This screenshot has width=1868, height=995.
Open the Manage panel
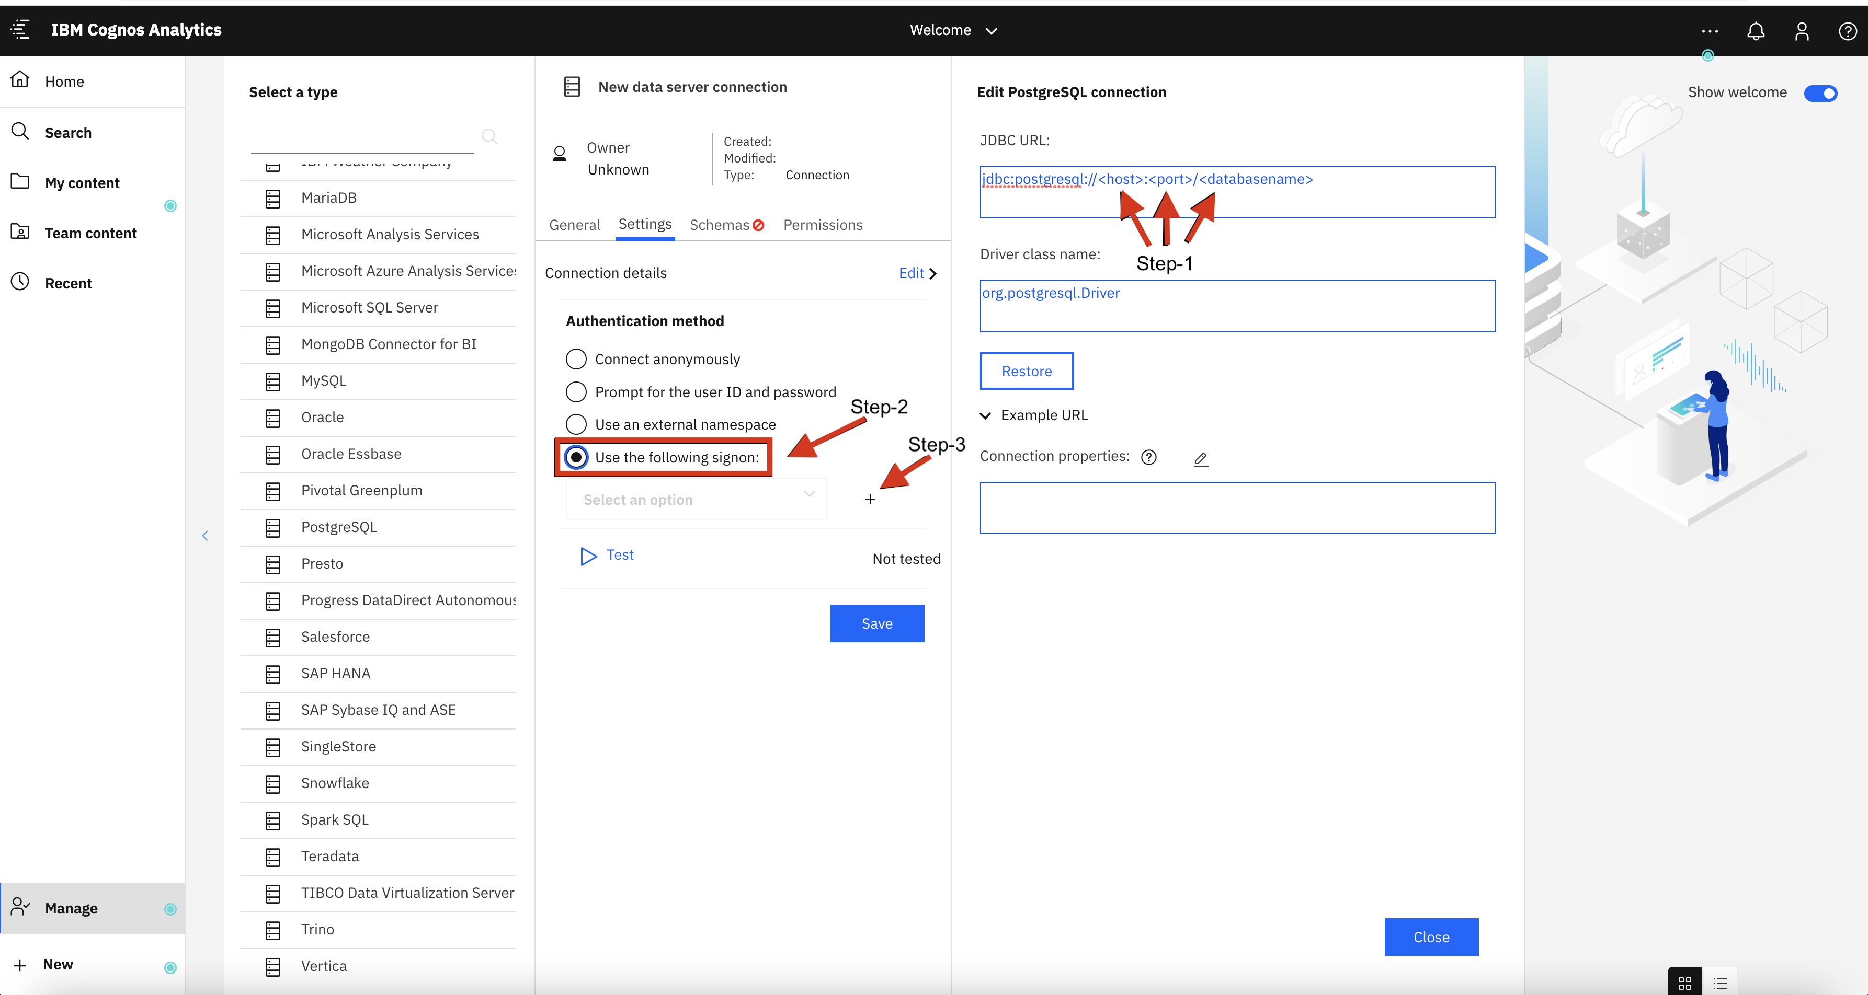click(93, 908)
